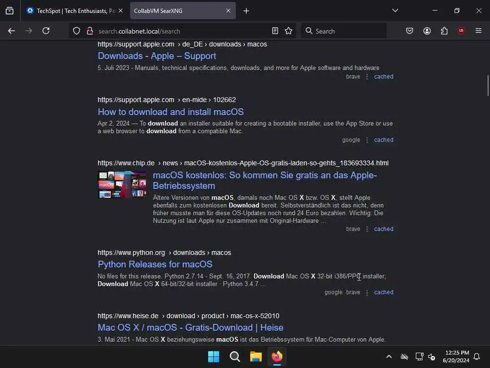Go back to the previous page
The height and width of the screenshot is (368, 490).
click(11, 31)
